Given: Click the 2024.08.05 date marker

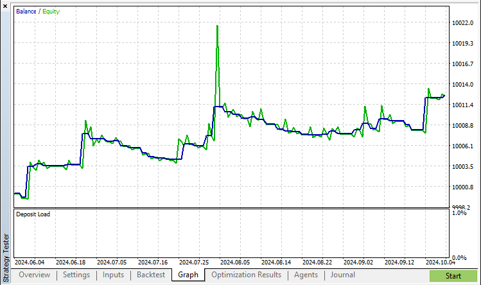Looking at the screenshot, I should coord(235,263).
